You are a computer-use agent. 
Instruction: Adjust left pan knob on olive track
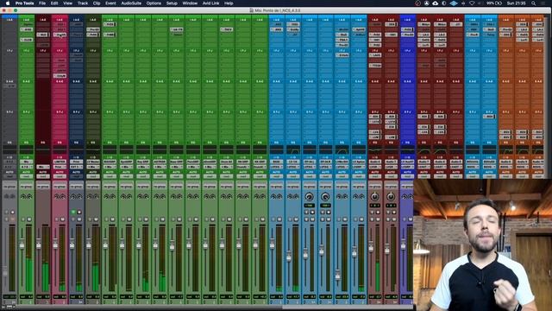point(90,196)
